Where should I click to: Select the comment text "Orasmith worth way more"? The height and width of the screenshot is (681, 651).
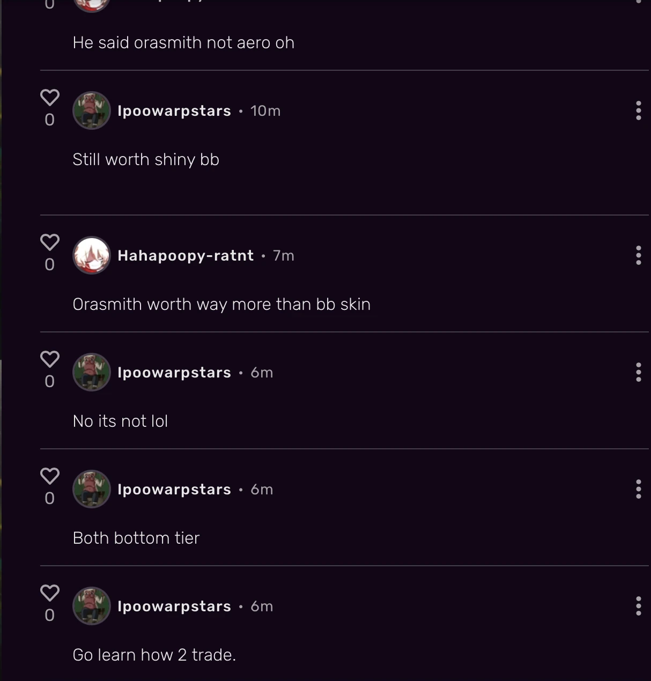point(221,304)
